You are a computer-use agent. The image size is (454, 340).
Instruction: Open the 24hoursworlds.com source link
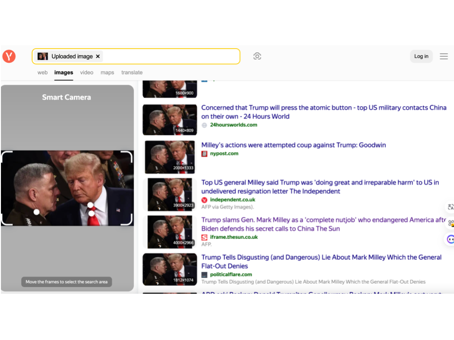tap(234, 125)
